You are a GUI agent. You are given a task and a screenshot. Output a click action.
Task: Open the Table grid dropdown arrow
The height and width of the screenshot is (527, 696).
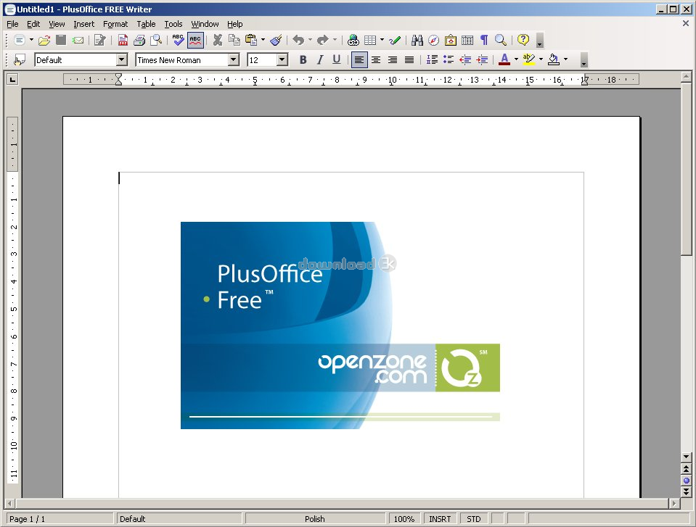coord(382,41)
